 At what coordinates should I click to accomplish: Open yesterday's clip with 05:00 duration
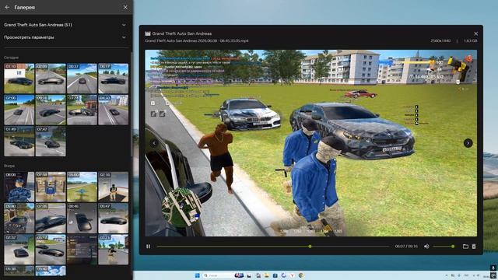tap(82, 187)
